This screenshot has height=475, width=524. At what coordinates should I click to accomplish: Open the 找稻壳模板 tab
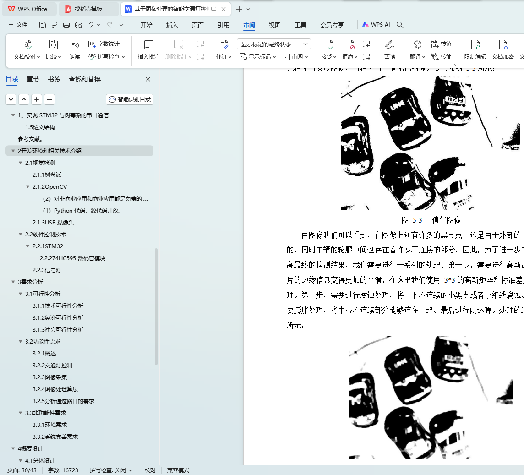click(88, 9)
